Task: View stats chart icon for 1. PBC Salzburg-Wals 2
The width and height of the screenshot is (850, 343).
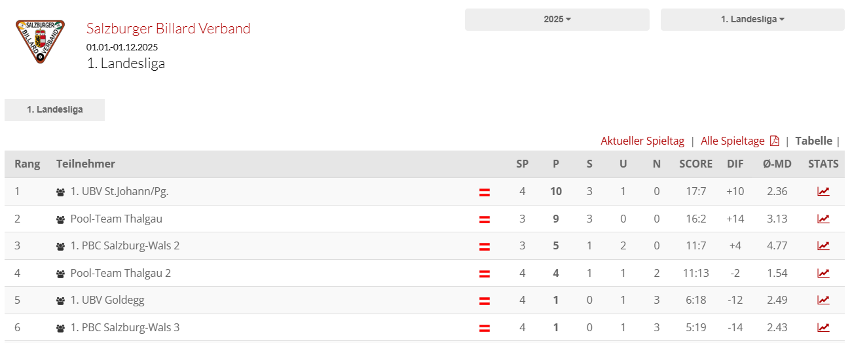Action: click(823, 246)
